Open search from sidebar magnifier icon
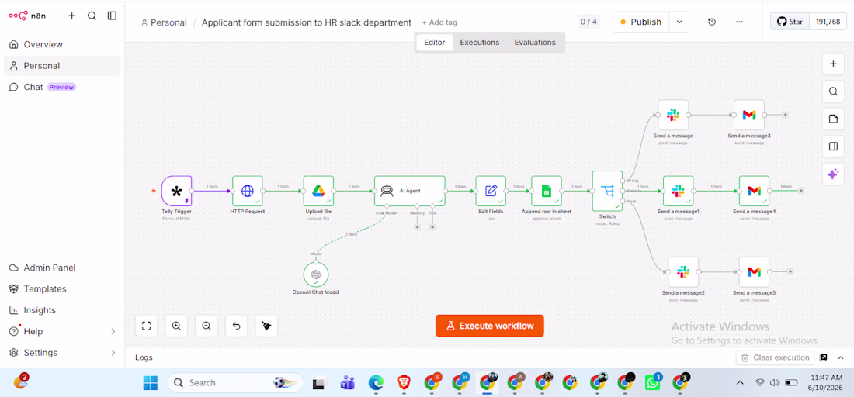 (92, 16)
